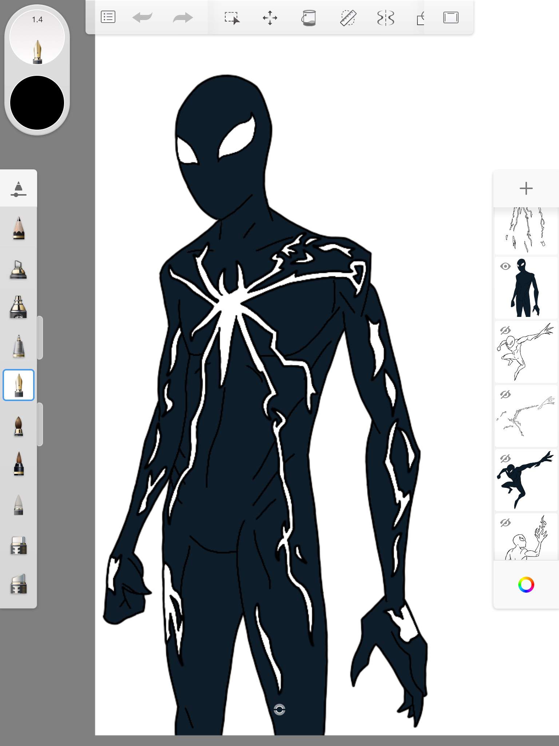Select the standing black figure layer thumbnail
Image resolution: width=559 pixels, height=746 pixels.
tap(526, 288)
